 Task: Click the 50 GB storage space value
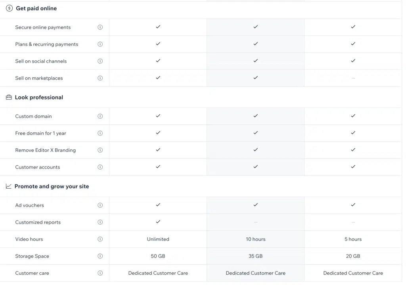(158, 256)
